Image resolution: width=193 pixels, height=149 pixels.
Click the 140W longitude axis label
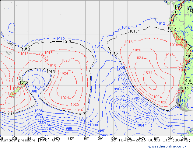point(85,138)
